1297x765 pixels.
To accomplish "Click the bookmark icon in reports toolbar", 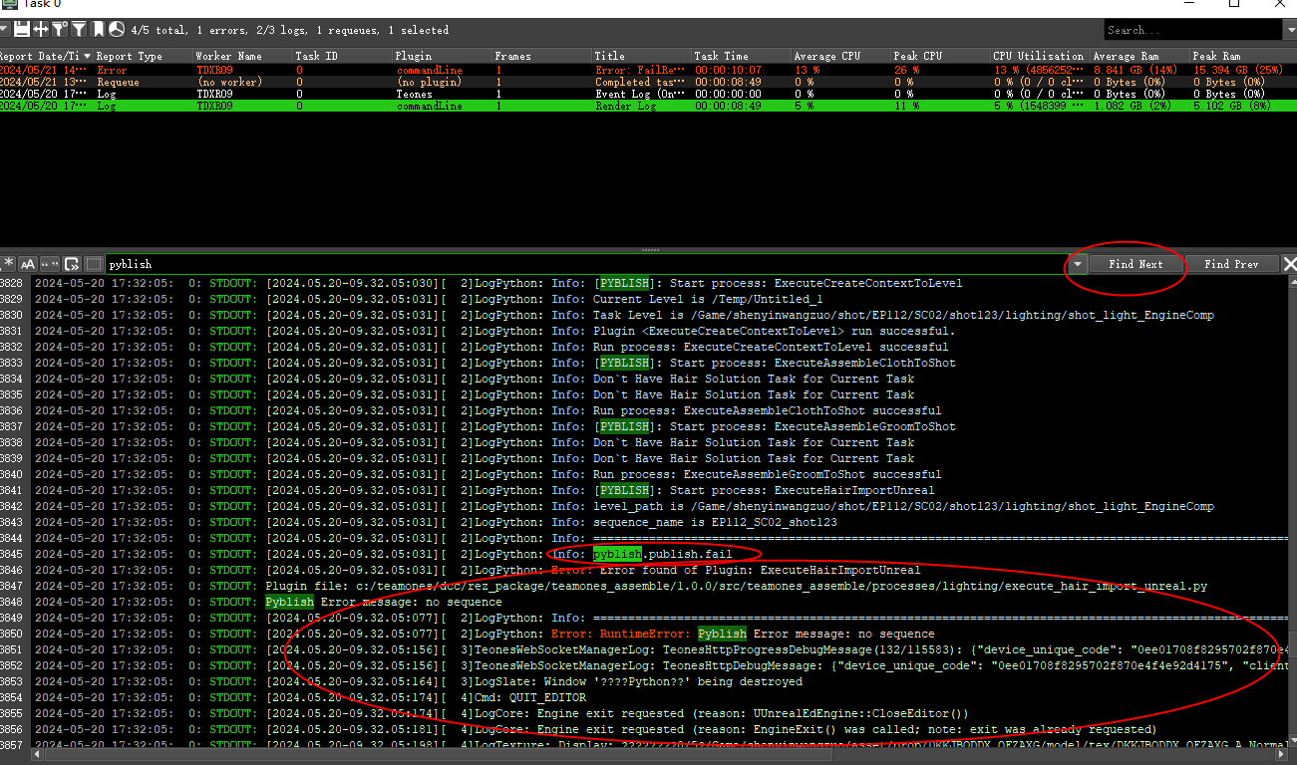I will click(99, 30).
